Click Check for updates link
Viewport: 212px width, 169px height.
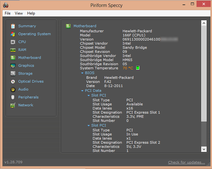[186, 162]
